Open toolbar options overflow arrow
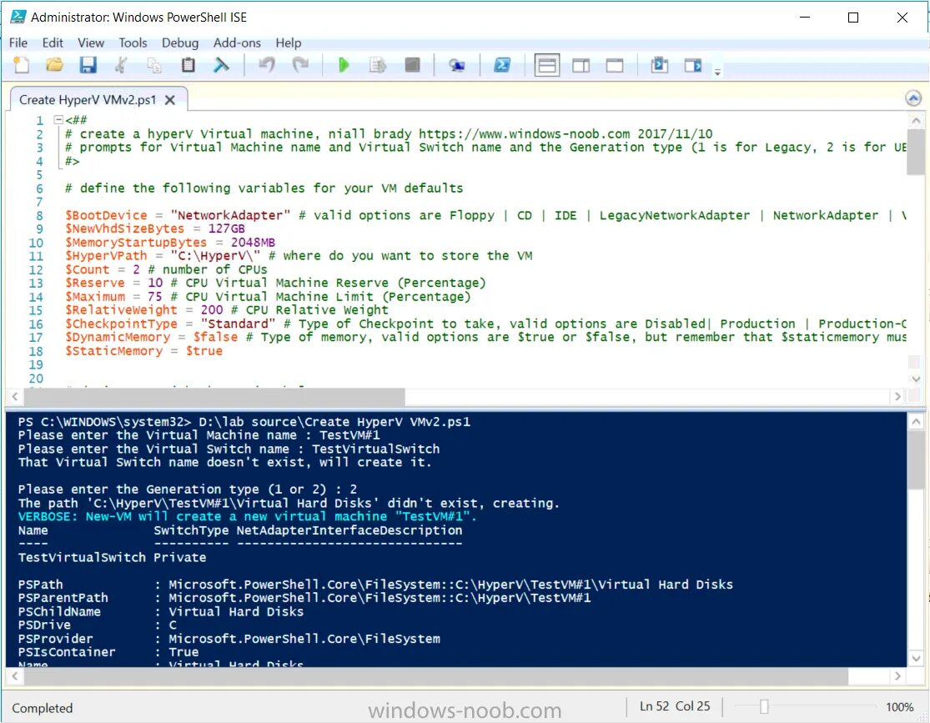The height and width of the screenshot is (723, 930). (x=717, y=72)
